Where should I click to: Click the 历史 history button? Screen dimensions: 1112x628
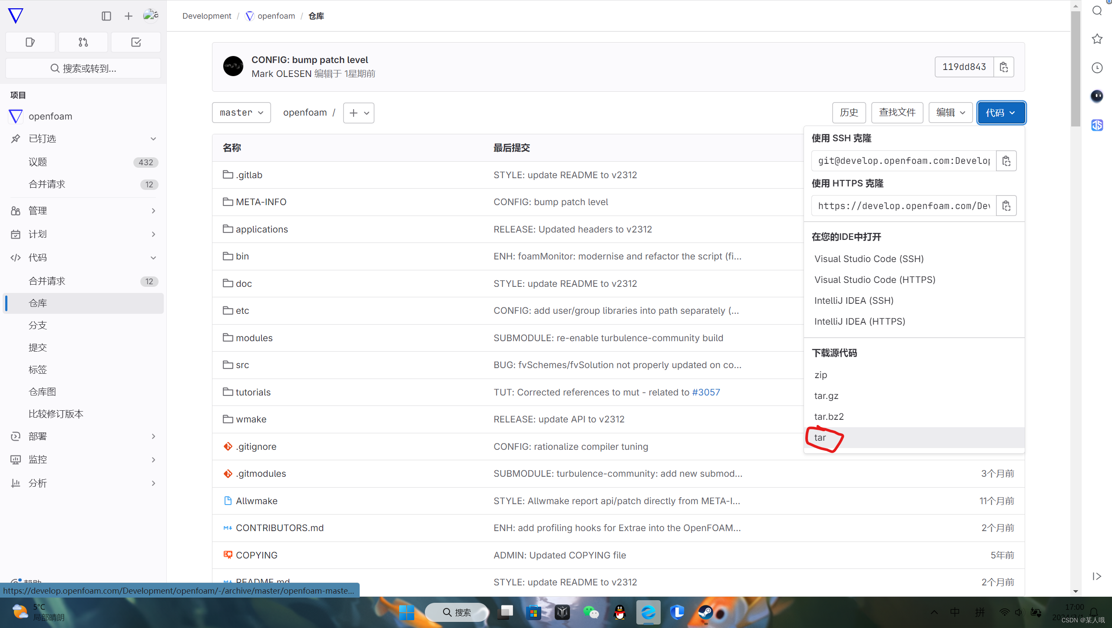[x=849, y=112]
